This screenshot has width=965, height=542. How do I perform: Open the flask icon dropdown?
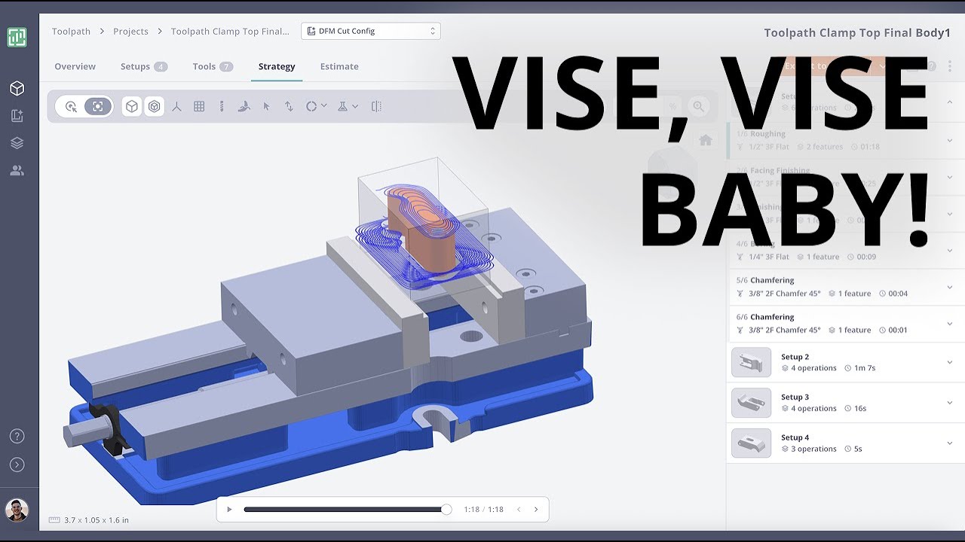pyautogui.click(x=348, y=107)
